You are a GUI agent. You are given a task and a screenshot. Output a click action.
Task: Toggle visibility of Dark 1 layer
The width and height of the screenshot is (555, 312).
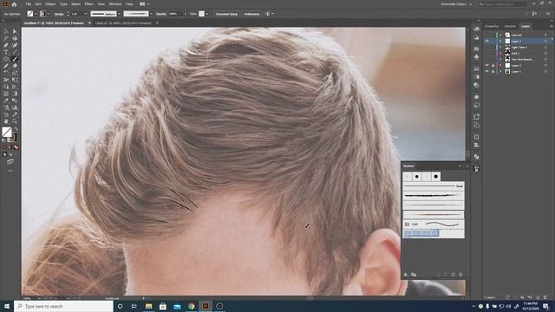point(487,53)
